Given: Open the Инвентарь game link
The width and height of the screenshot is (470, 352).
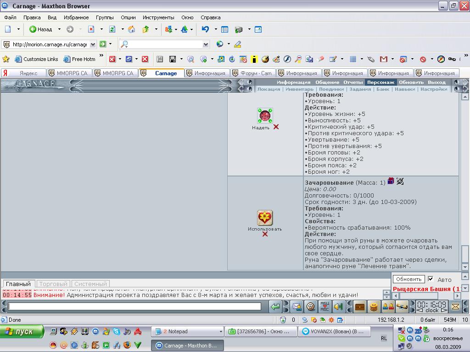Looking at the screenshot, I should coord(299,89).
